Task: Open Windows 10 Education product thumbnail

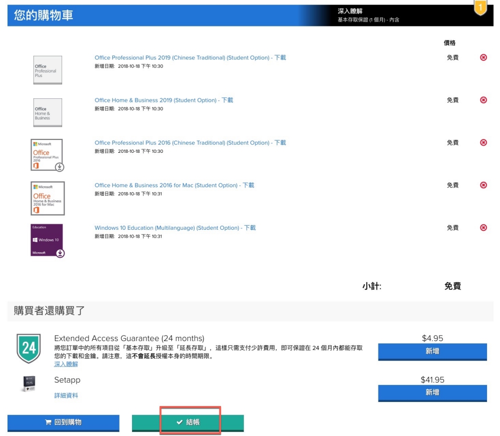Action: (47, 240)
